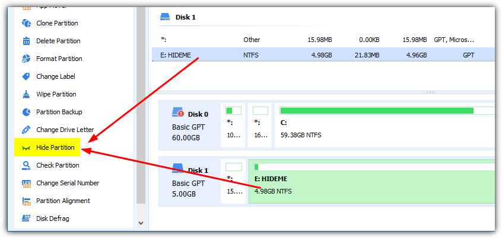Select Hide Partition text label
Screen dimensions: 502x238
pos(55,147)
